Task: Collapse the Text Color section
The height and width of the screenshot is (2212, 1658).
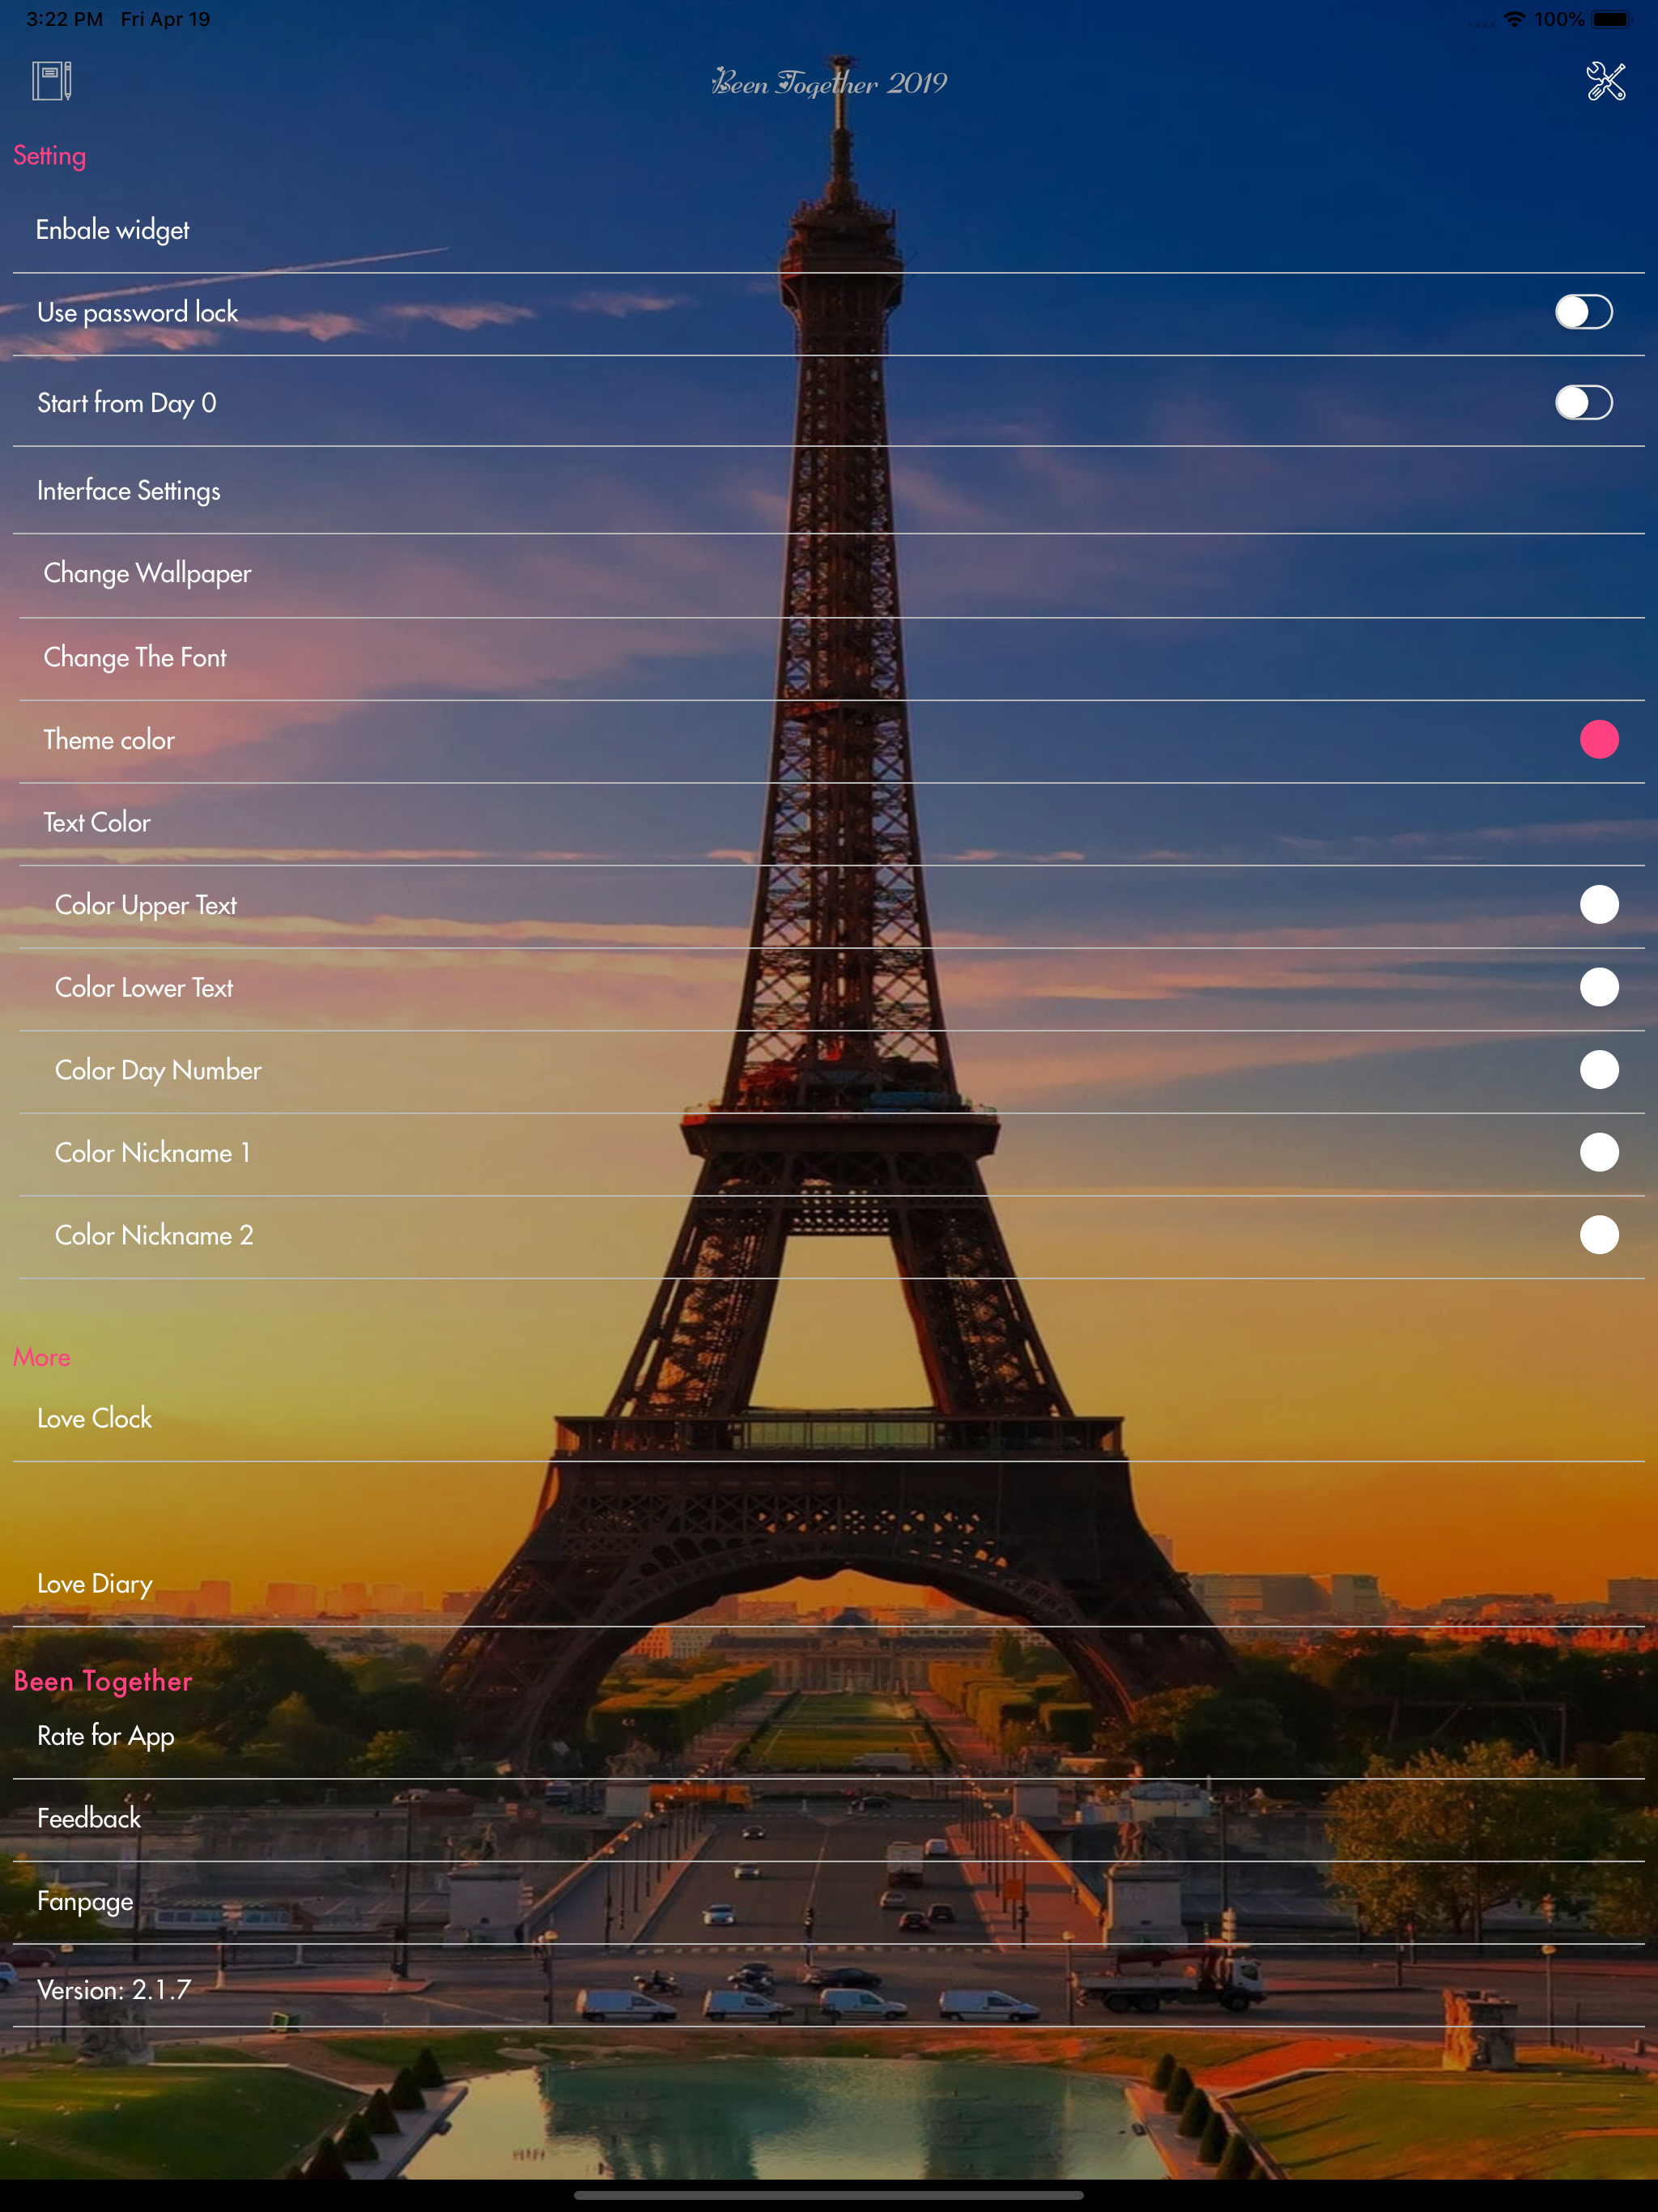Action: [97, 823]
